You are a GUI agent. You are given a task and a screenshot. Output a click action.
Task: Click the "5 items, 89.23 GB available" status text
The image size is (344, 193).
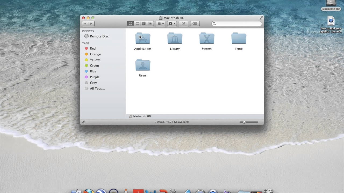(x=172, y=122)
